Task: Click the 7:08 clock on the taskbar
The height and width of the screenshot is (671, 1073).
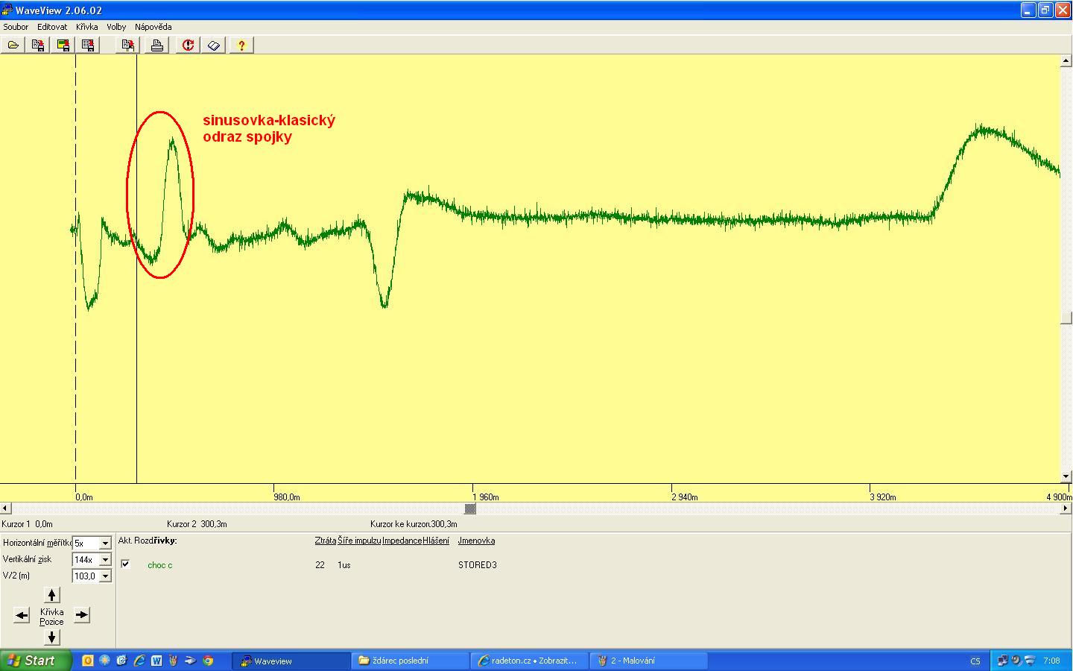Action: coord(1051,661)
